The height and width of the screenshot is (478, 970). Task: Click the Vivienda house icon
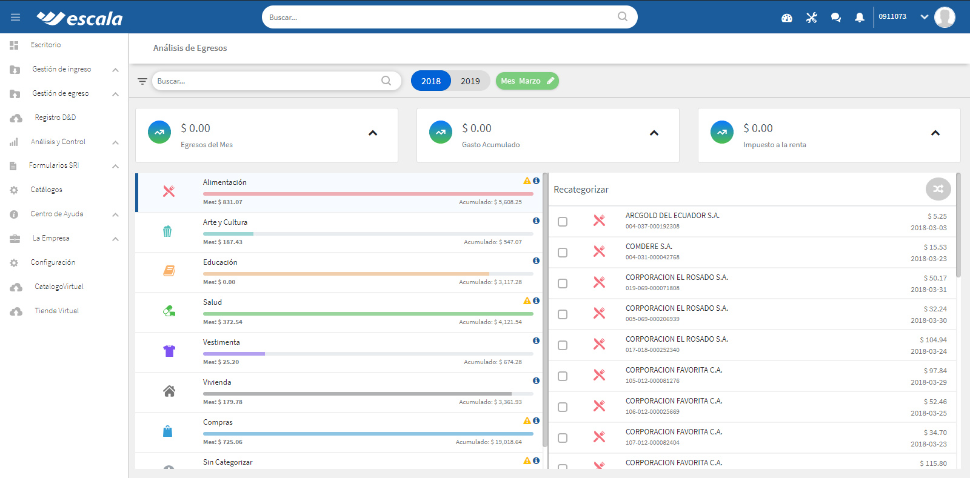pyautogui.click(x=169, y=391)
